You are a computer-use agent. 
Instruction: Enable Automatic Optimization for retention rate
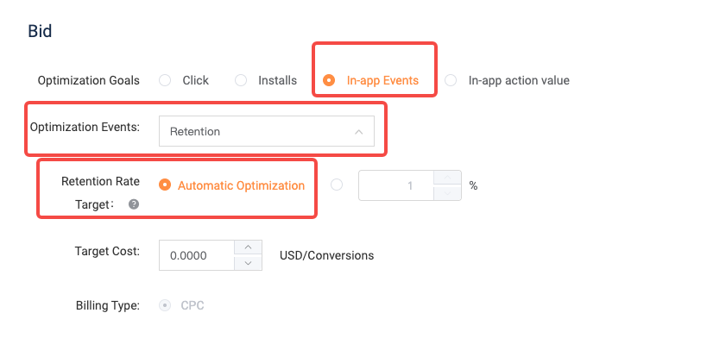point(165,185)
